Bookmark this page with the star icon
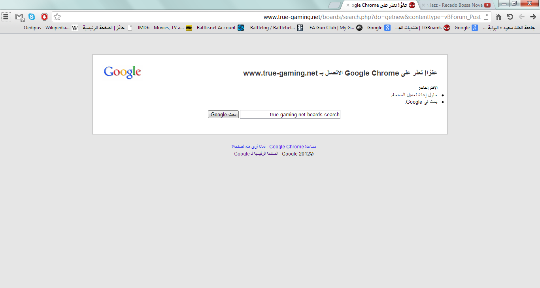540x288 pixels. tap(57, 17)
